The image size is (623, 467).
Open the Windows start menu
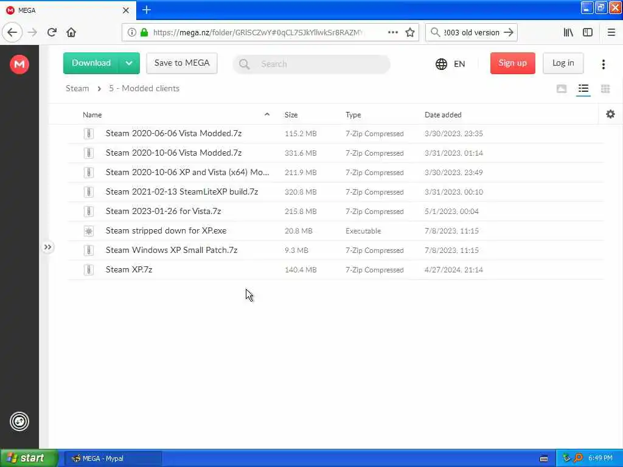coord(29,458)
